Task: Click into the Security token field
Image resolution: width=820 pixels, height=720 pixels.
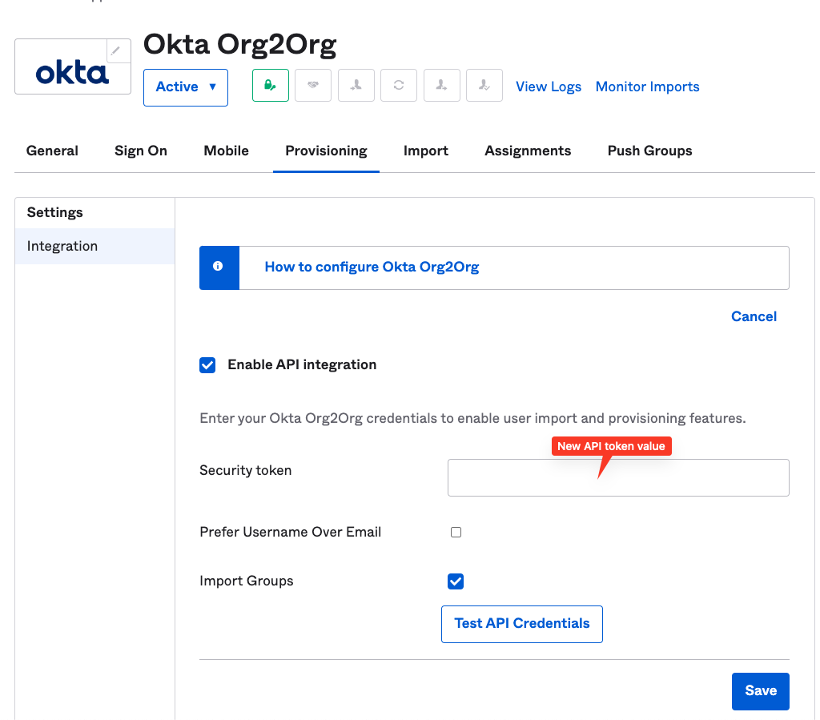Action: [x=617, y=478]
